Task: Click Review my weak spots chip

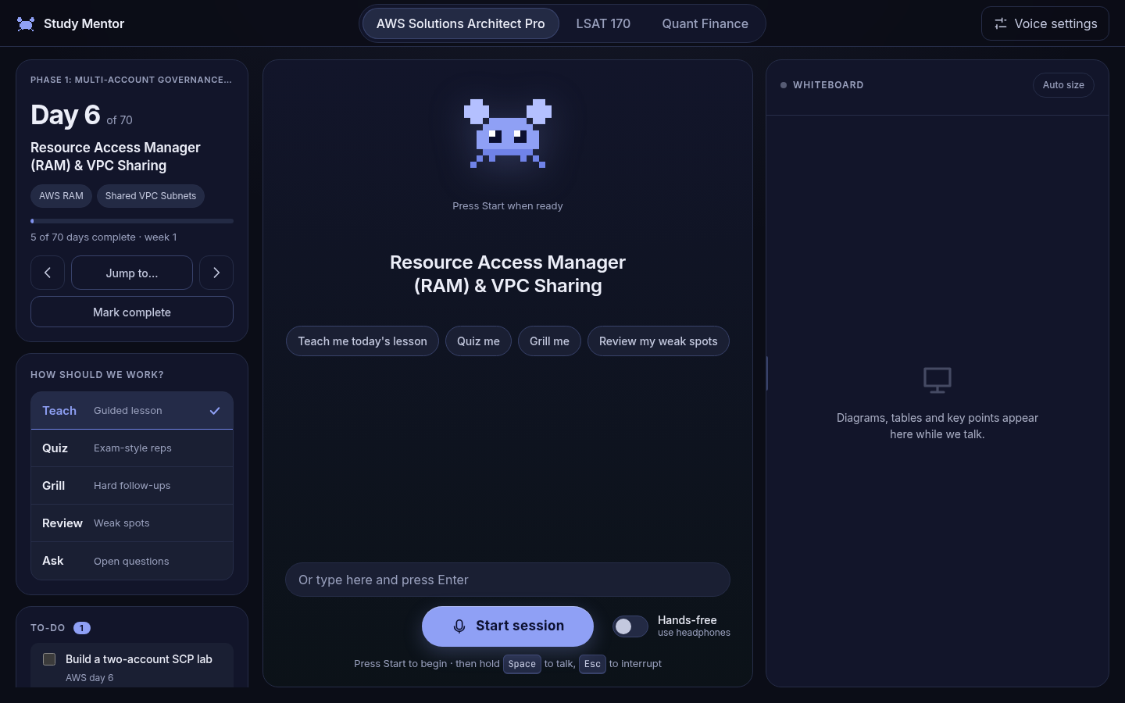Action: click(659, 341)
